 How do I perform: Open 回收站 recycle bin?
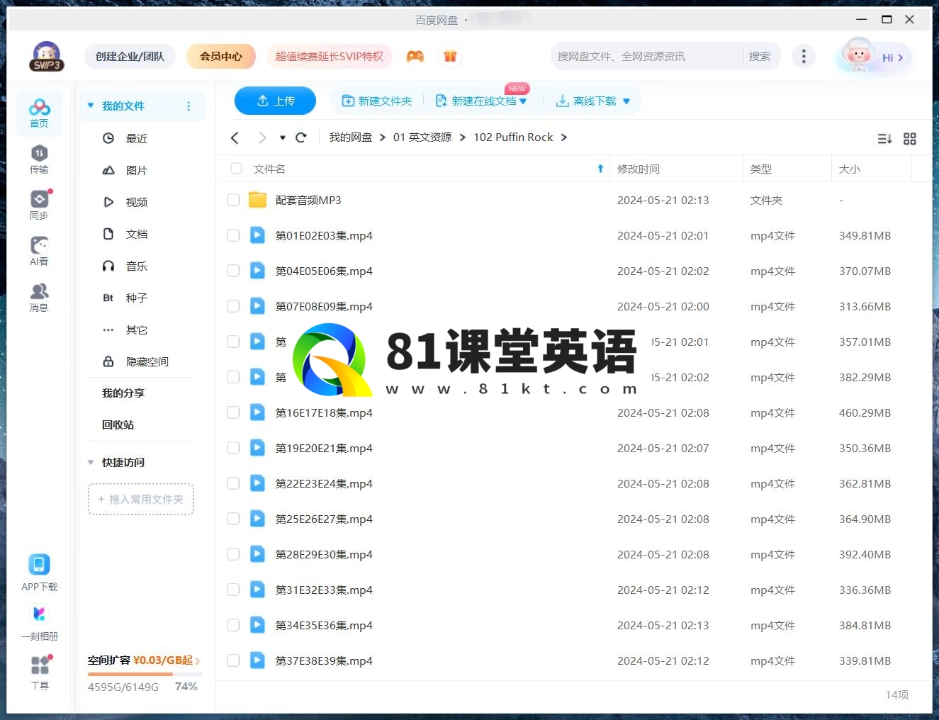(x=118, y=424)
